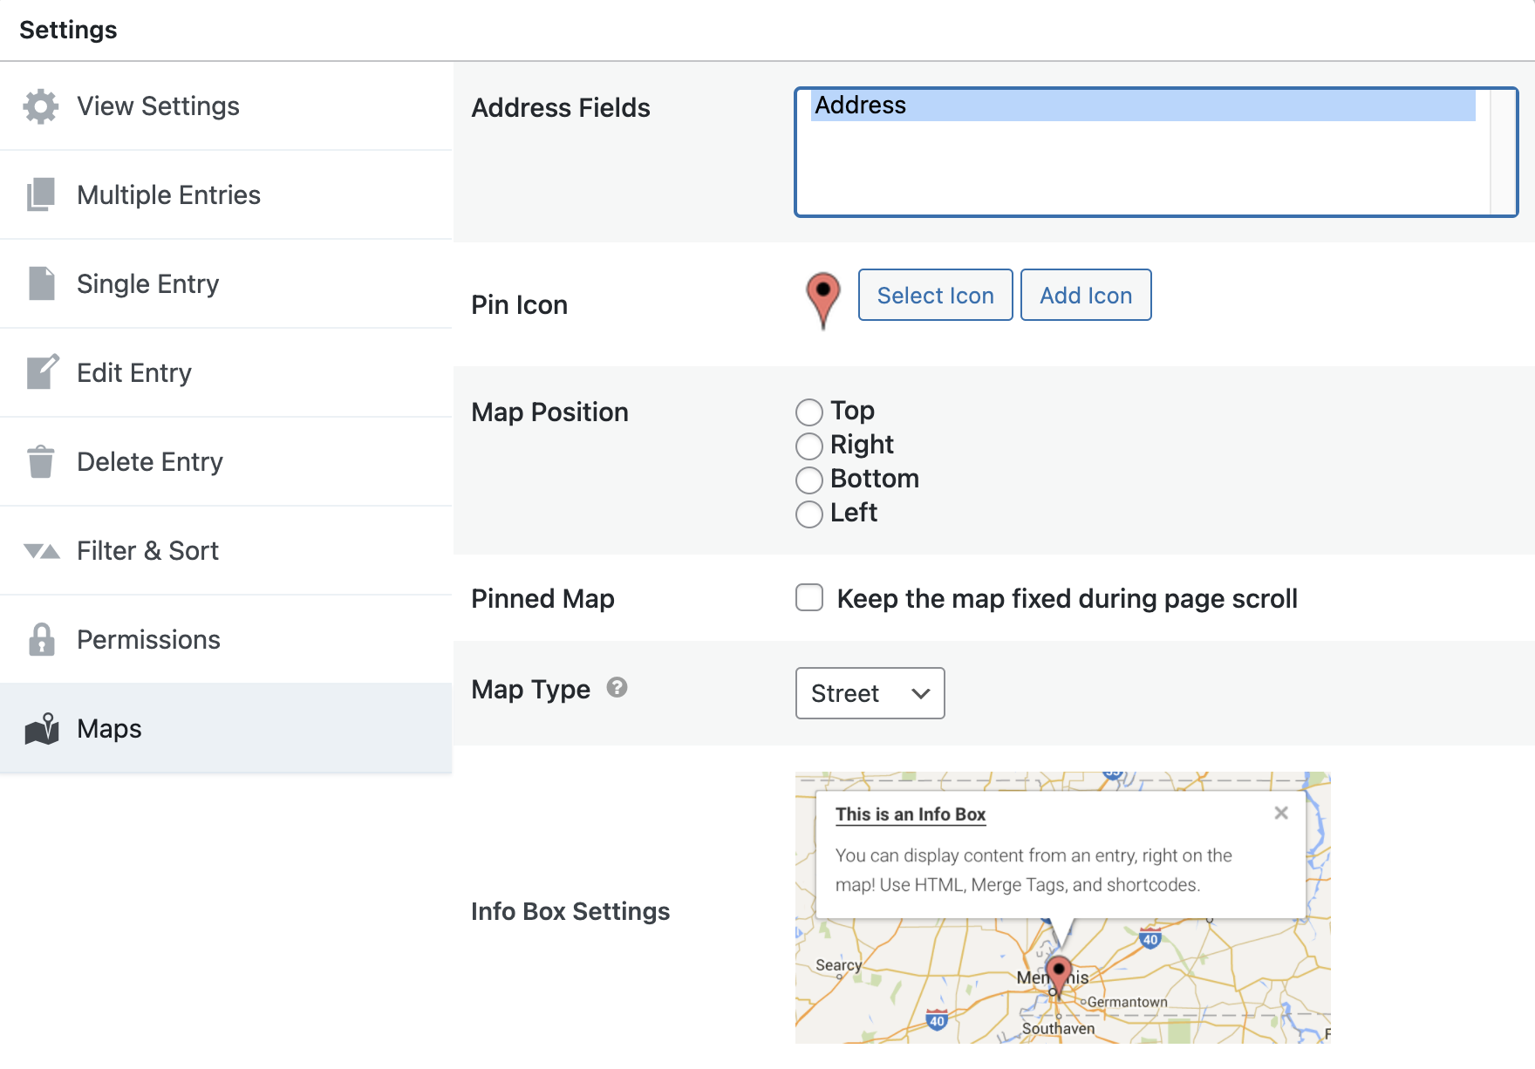This screenshot has width=1535, height=1069.
Task: Click the Single Entry document icon
Action: click(41, 283)
